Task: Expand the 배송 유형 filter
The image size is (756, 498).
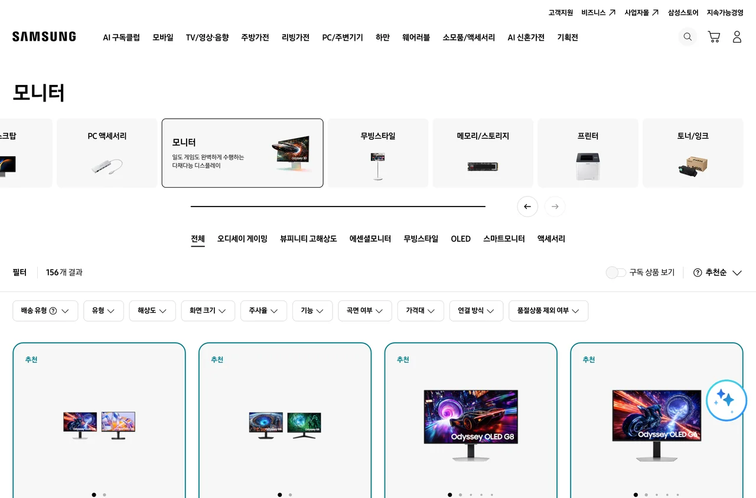Action: tap(45, 311)
